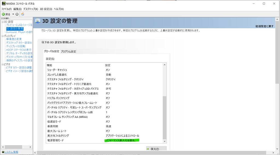Viewport: 280px width, 155px height.
Task: Click task tree scroll right arrow
Action: (x=30, y=147)
